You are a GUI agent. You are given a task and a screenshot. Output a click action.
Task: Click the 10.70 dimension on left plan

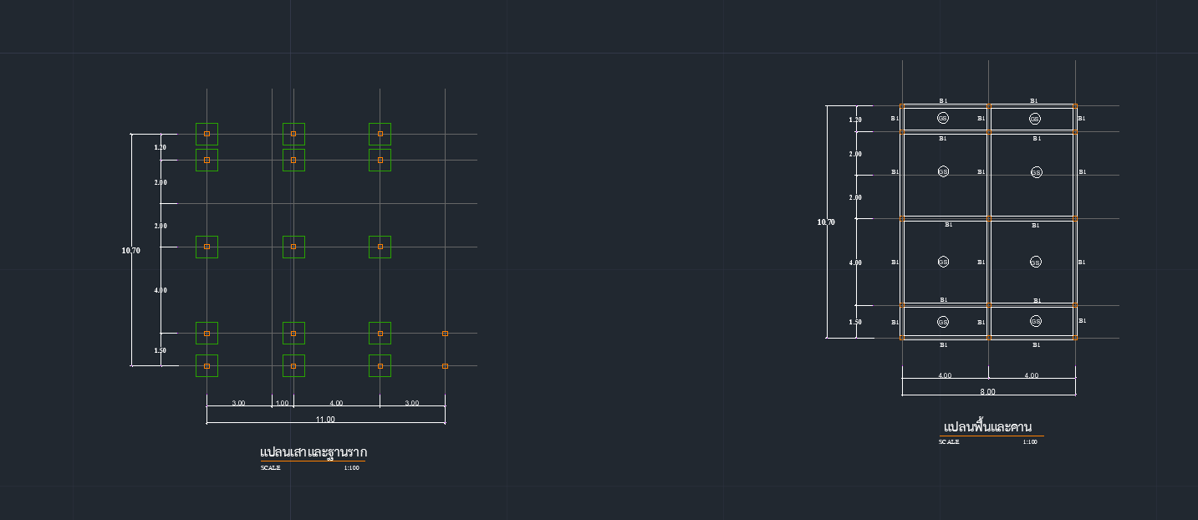pyautogui.click(x=130, y=250)
